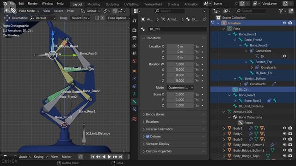Viewport: 296px width, 166px height.
Task: Open the rotation Mode Quaternion dropdown
Action: tap(180, 88)
